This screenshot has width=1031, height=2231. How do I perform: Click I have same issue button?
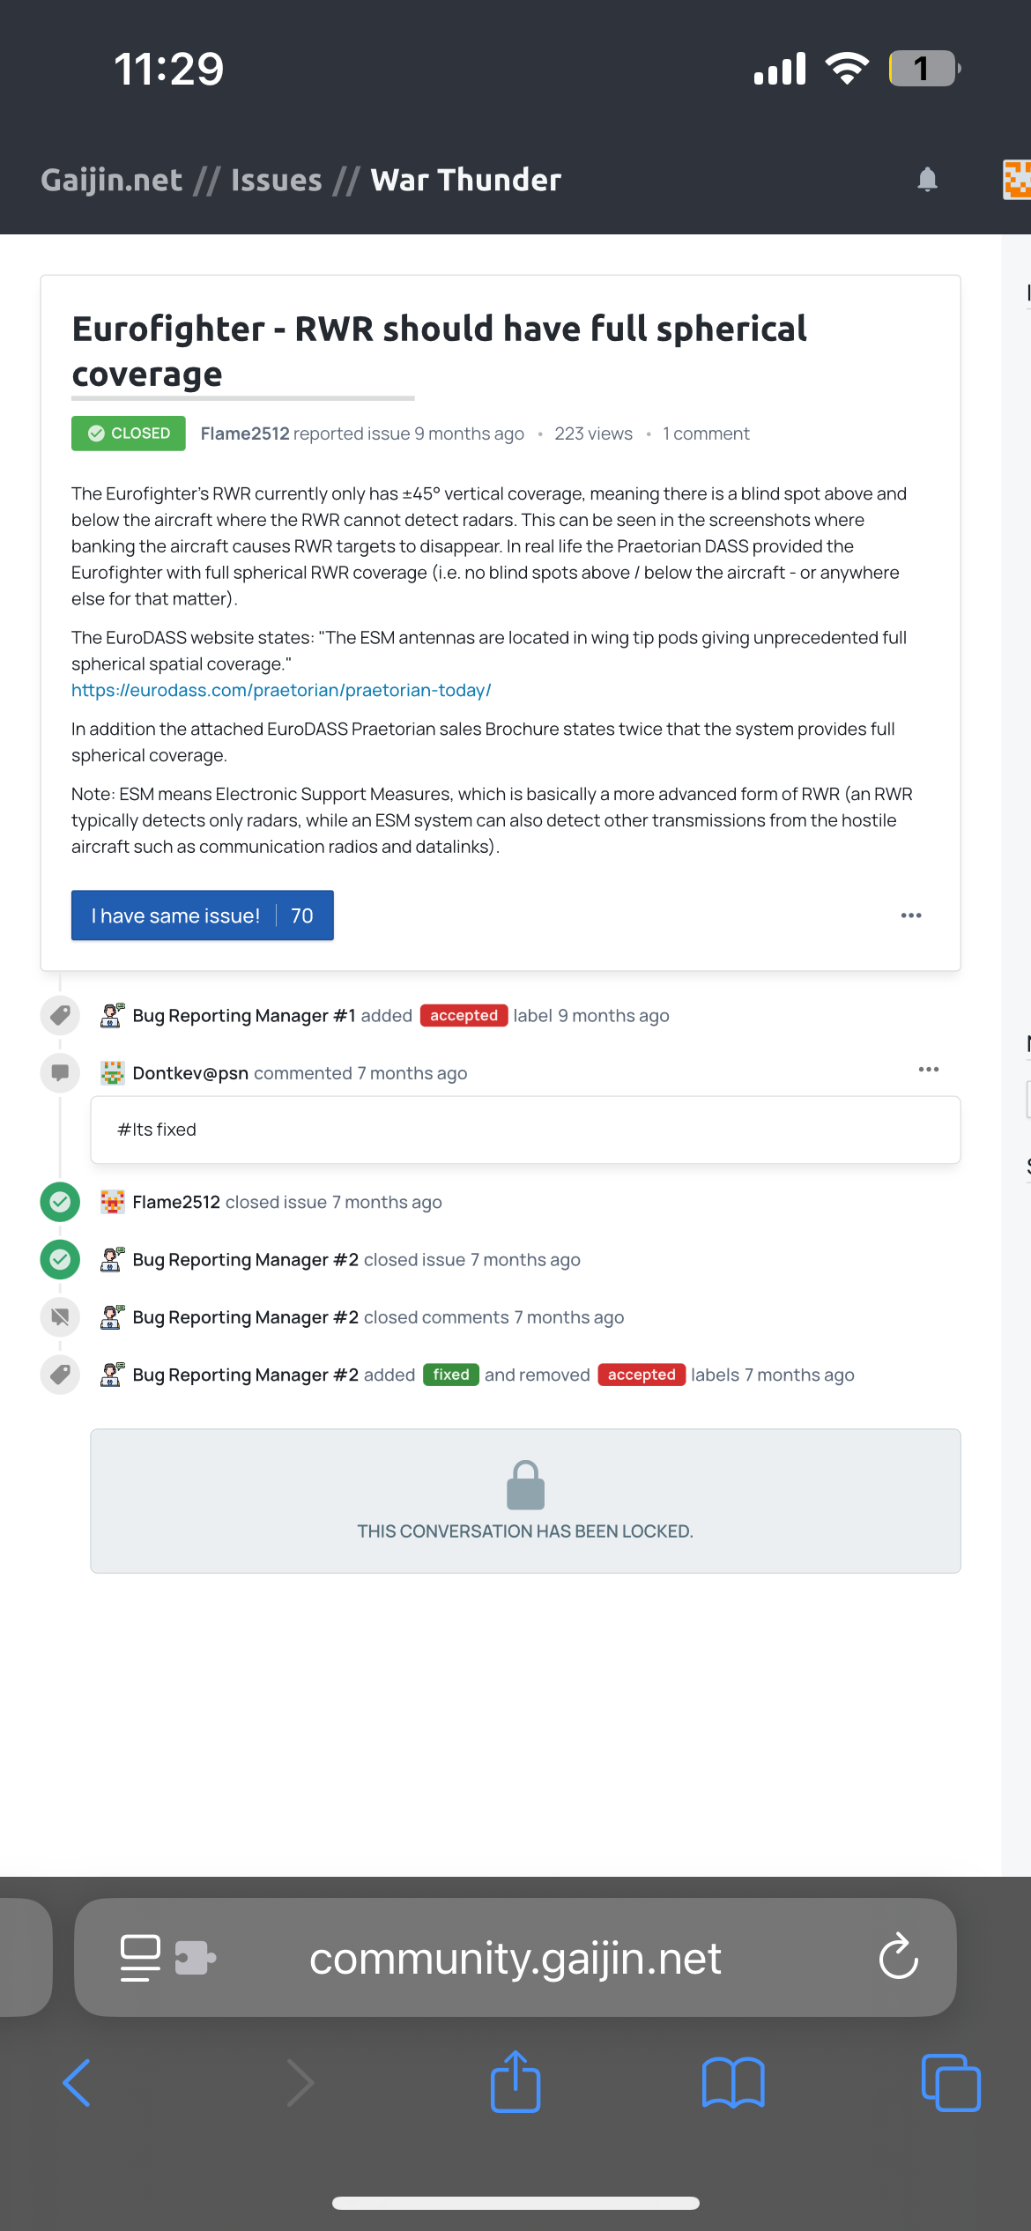coord(203,915)
